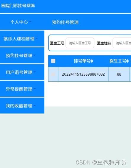Screen dimensions: 131x168
Task: Tick the select-all checkbox in table header
Action: [53, 61]
